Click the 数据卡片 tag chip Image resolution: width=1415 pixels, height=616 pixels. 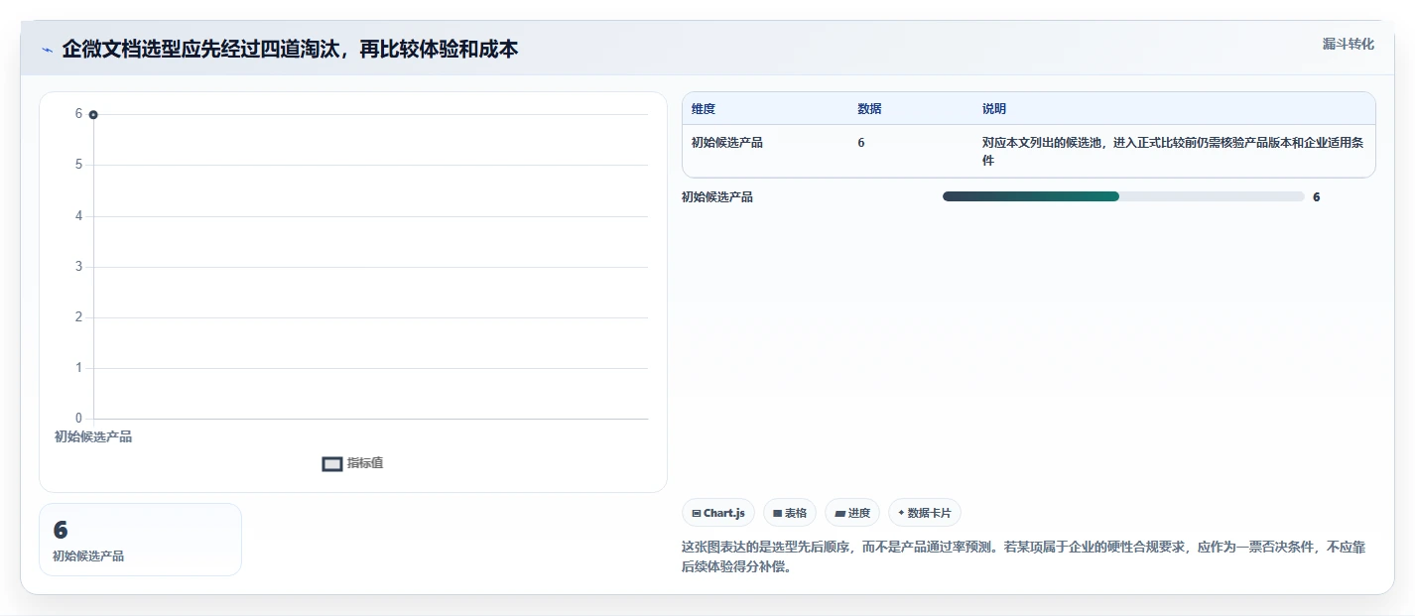pos(925,513)
